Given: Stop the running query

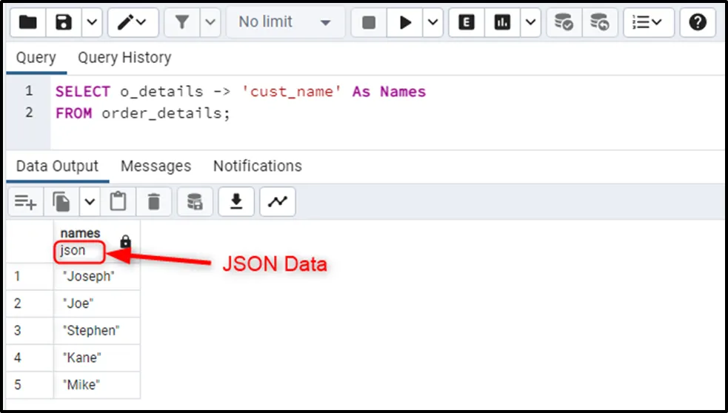Looking at the screenshot, I should (369, 22).
